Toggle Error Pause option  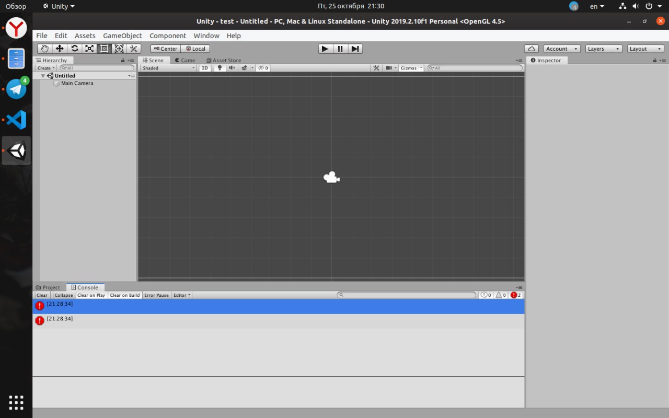[x=156, y=295]
